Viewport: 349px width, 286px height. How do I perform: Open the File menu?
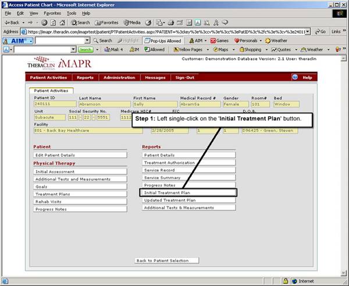click(8, 13)
